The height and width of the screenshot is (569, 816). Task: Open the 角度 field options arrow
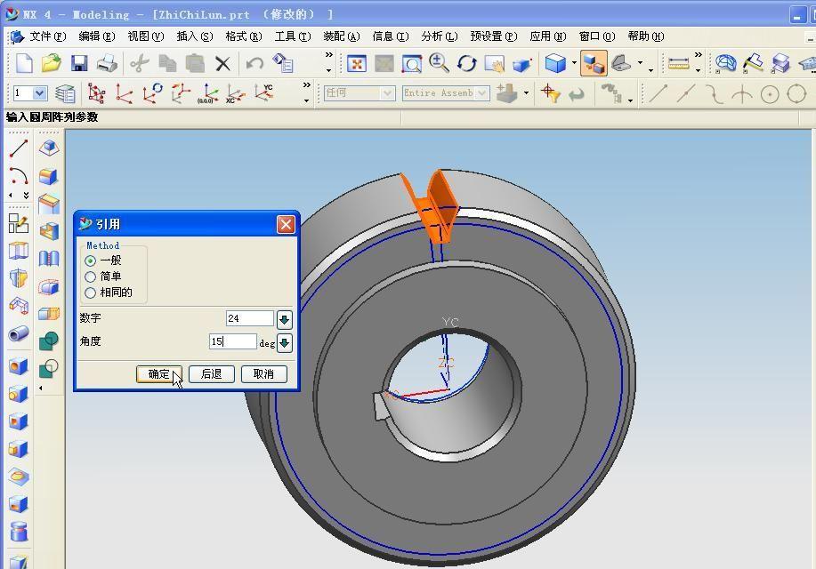(x=284, y=342)
